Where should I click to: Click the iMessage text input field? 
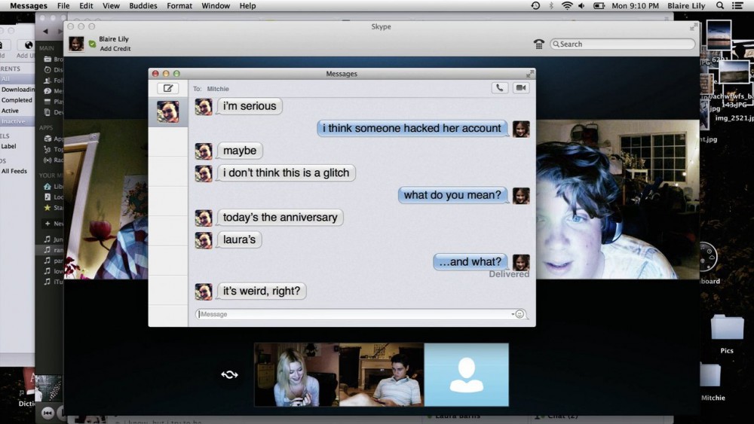coord(353,314)
